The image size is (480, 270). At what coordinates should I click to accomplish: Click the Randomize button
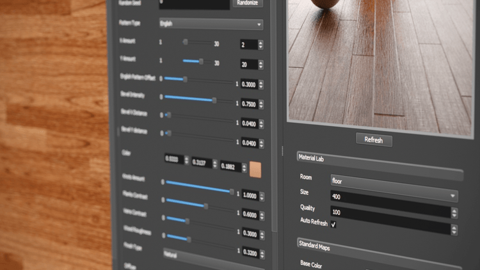[x=247, y=3]
